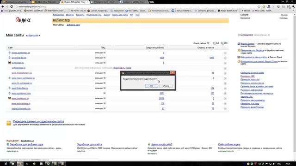Open 'Сайт вебмастеров' ad link
This screenshot has height=166, width=296.
point(229,144)
